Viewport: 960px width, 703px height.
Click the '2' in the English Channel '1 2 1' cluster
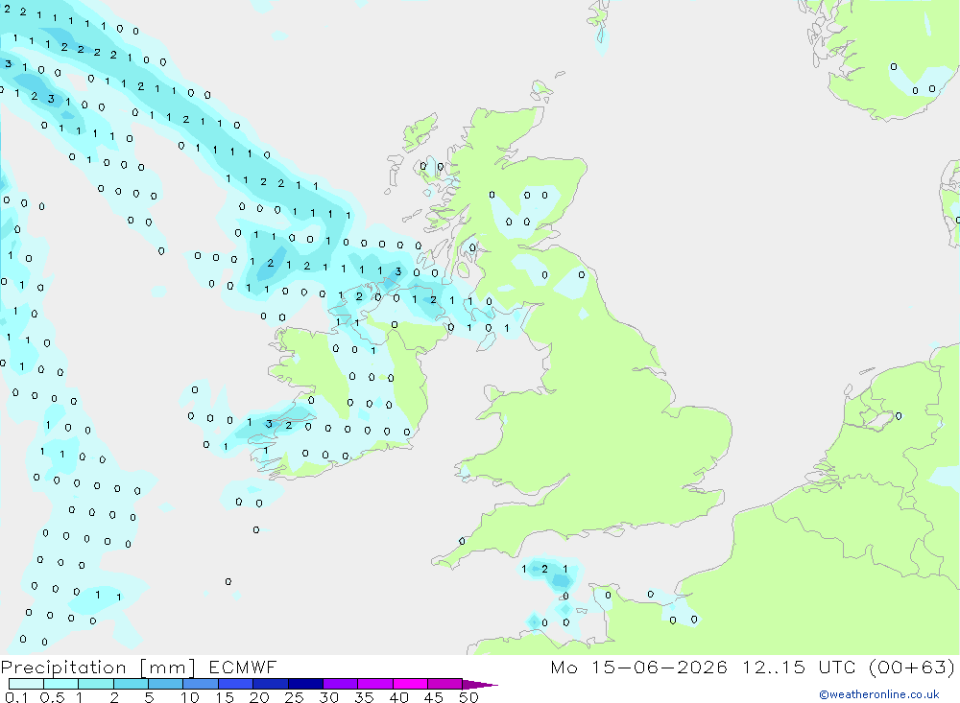click(545, 569)
